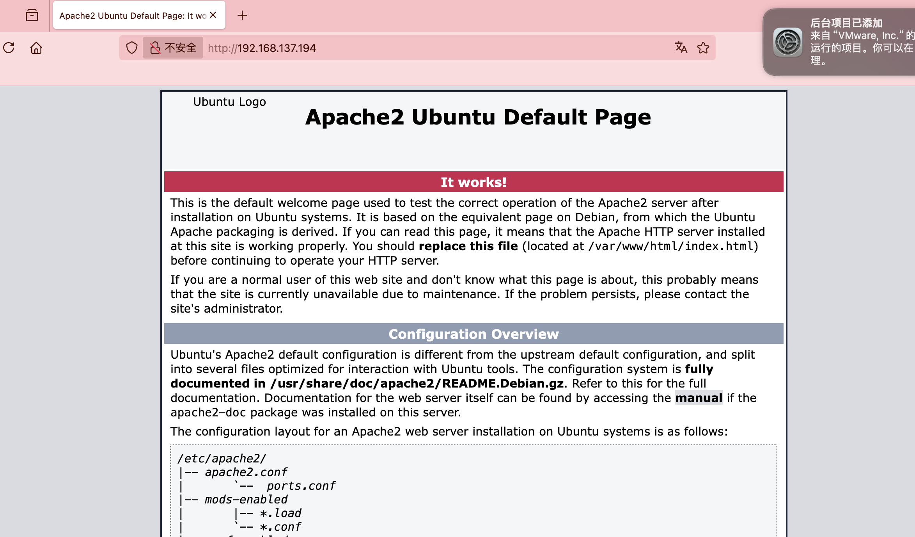Image resolution: width=915 pixels, height=537 pixels.
Task: Click the System Settings icon in notification
Action: [x=787, y=42]
